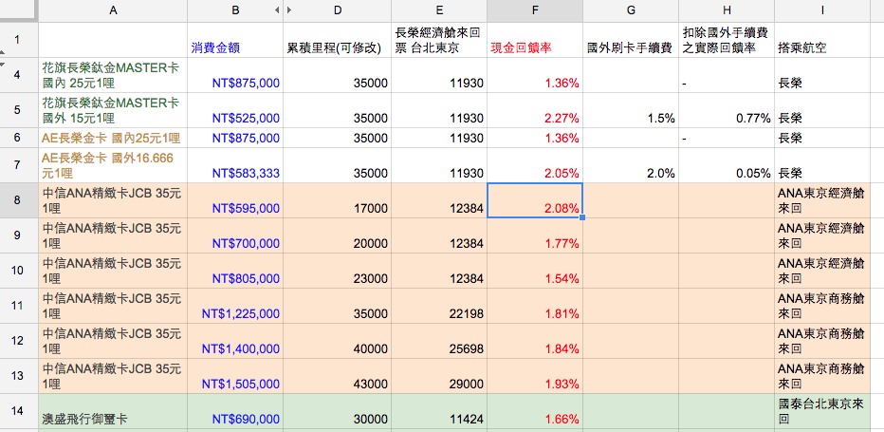Image resolution: width=884 pixels, height=432 pixels.
Task: Select the amount cell NT$583,333
Action: point(235,165)
